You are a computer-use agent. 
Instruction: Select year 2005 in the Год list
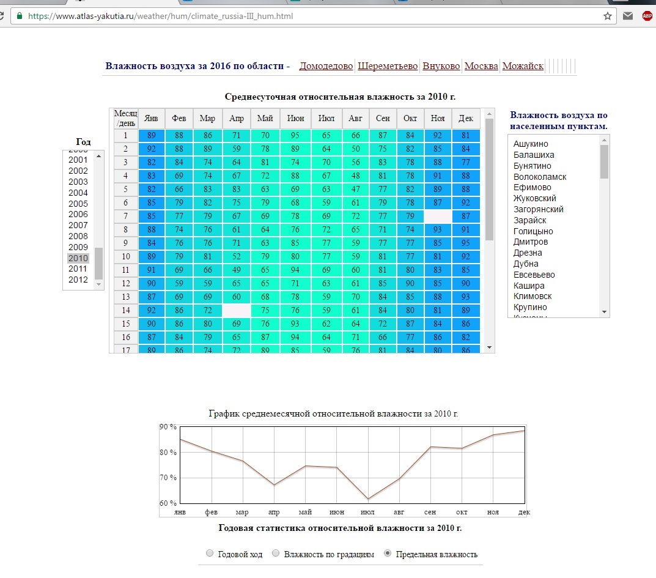(x=78, y=204)
